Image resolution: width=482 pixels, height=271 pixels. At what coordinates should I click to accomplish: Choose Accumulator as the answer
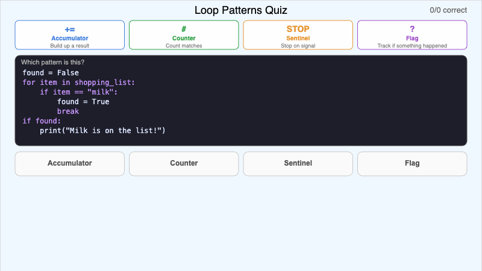[x=69, y=163]
